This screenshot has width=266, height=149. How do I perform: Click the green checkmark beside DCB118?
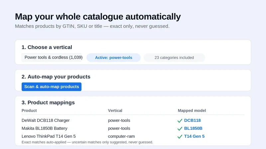[x=180, y=121]
